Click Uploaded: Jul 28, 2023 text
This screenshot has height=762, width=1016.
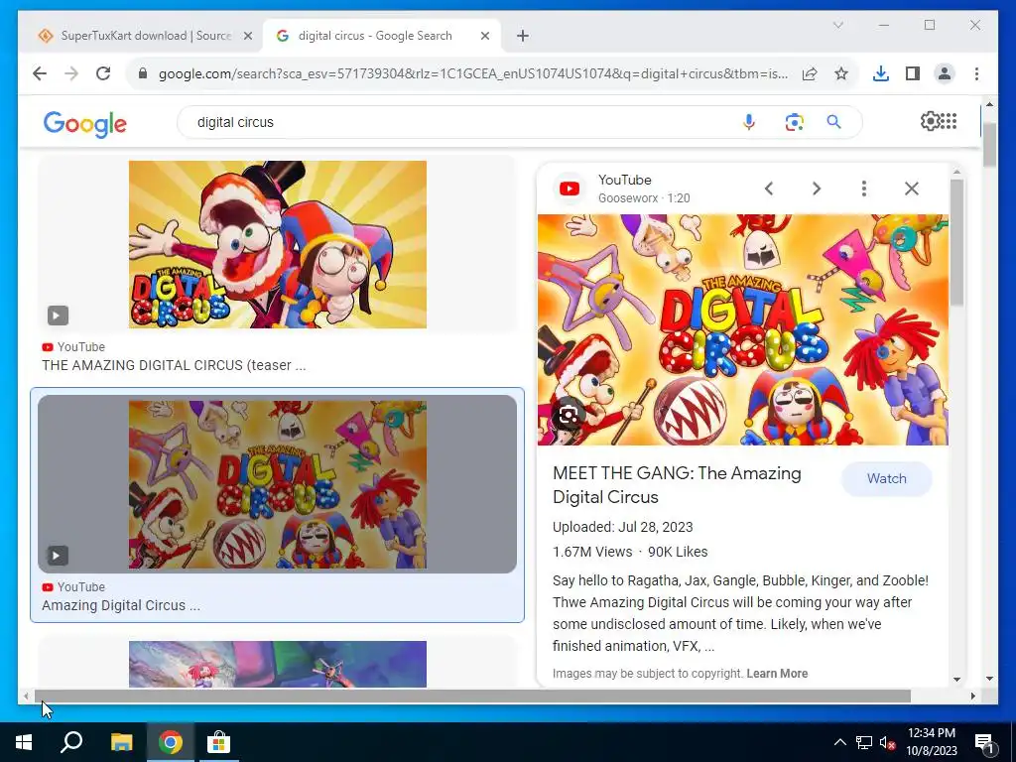tap(623, 527)
